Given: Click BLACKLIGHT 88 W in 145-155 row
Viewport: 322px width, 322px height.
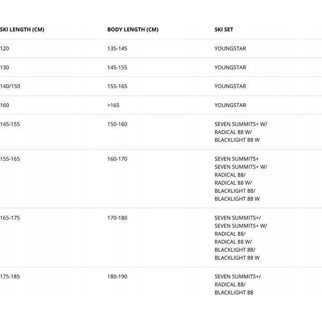Looking at the screenshot, I should coord(237,140).
